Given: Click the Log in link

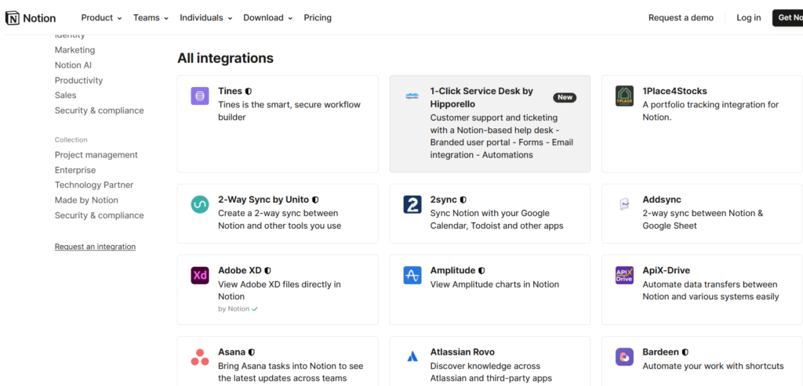Looking at the screenshot, I should pos(749,18).
